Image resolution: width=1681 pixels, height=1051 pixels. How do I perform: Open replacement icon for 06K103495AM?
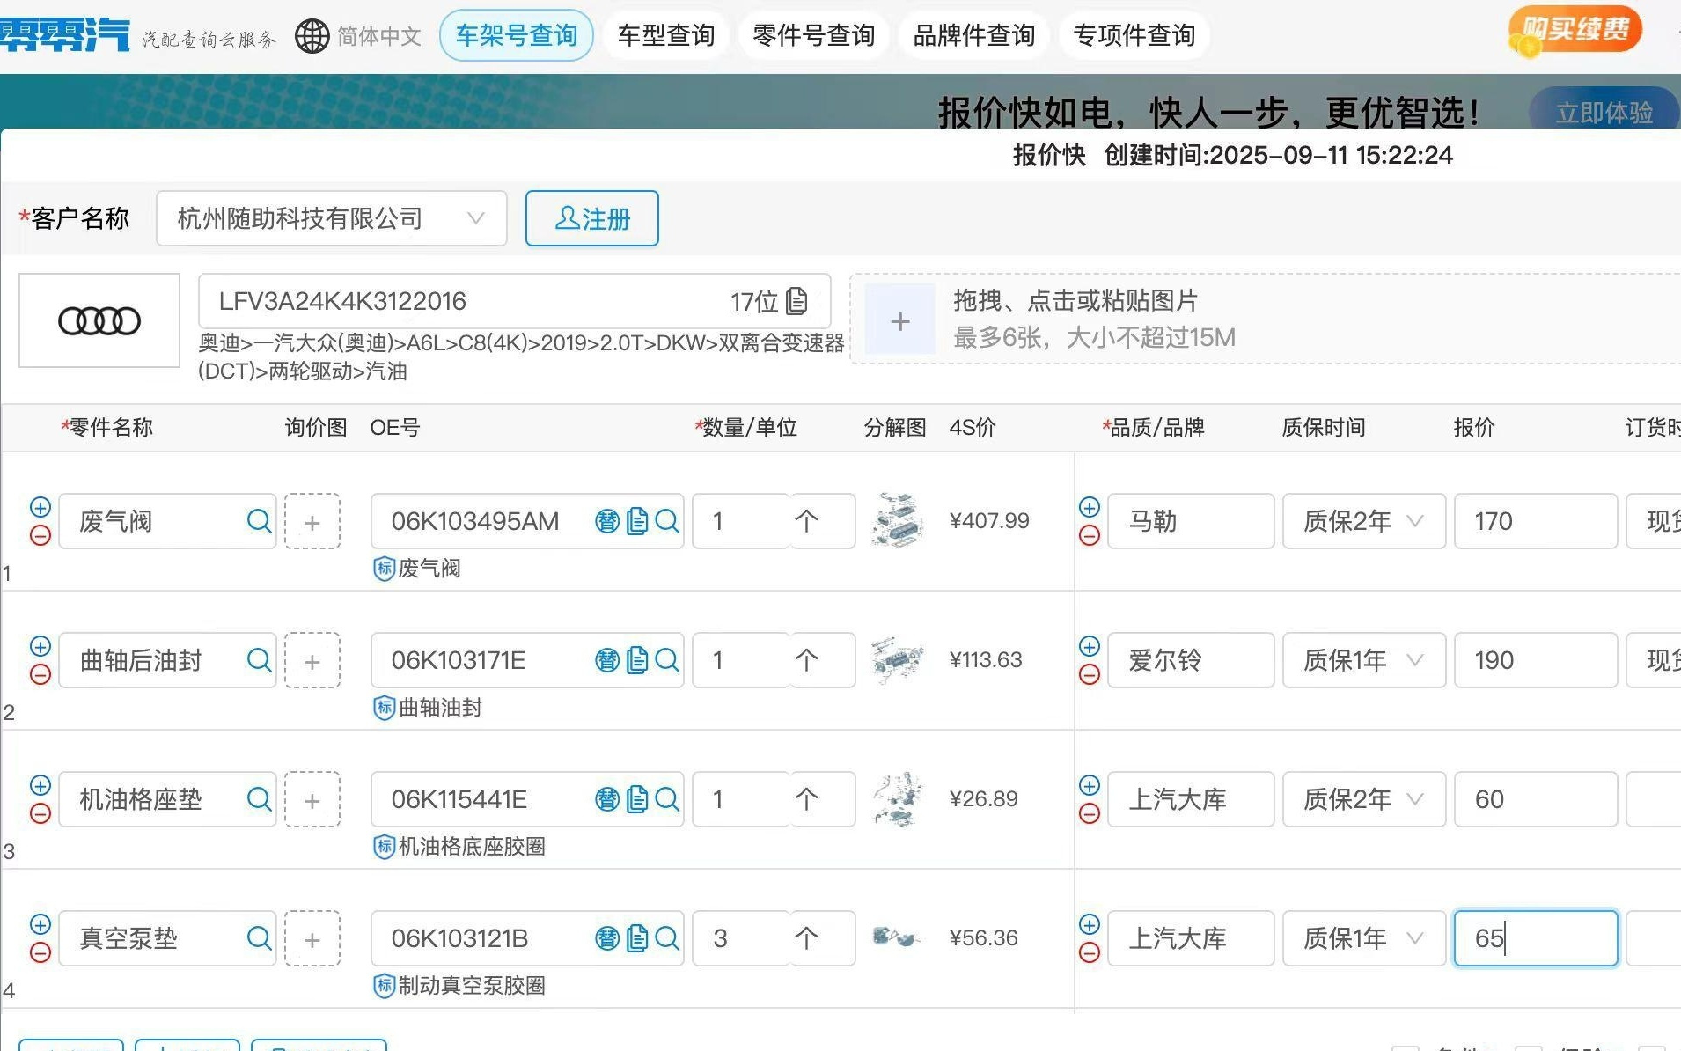[x=607, y=521]
